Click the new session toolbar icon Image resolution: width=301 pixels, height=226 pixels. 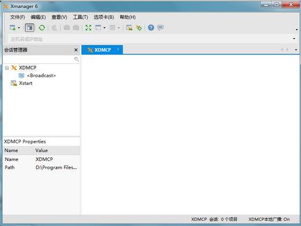point(13,28)
